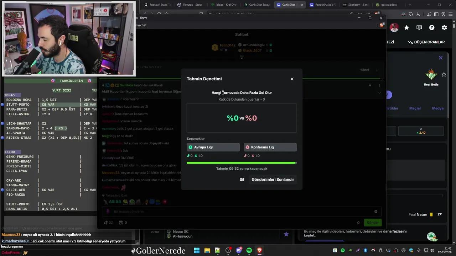Click the green Gönder chat button

373,223
